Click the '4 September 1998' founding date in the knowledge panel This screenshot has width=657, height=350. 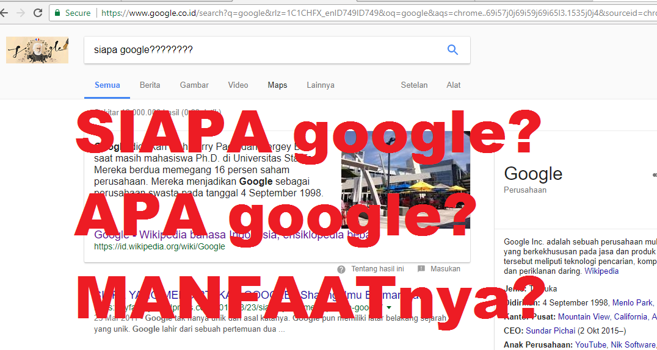click(x=575, y=302)
